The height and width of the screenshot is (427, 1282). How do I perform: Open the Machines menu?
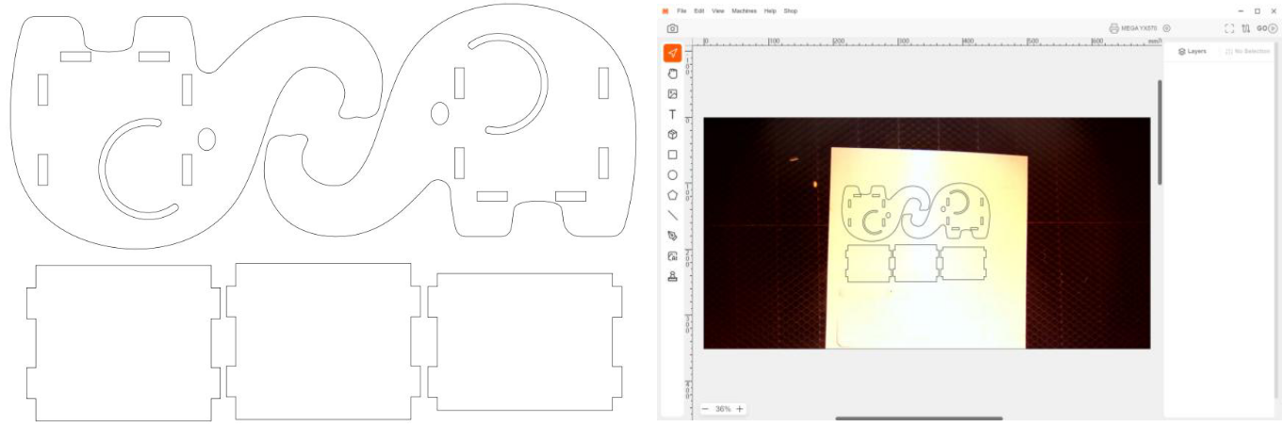pos(745,10)
